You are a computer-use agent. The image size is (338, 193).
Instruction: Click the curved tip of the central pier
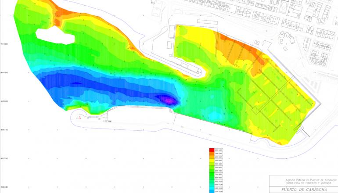pyautogui.click(x=203, y=71)
